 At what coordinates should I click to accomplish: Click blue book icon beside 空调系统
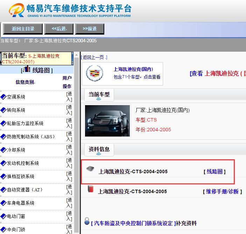coord(3,97)
